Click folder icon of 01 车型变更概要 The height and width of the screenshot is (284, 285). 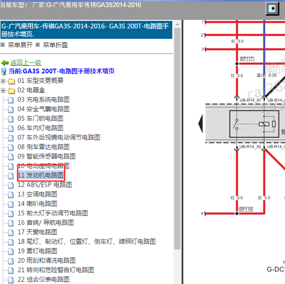click(11, 81)
